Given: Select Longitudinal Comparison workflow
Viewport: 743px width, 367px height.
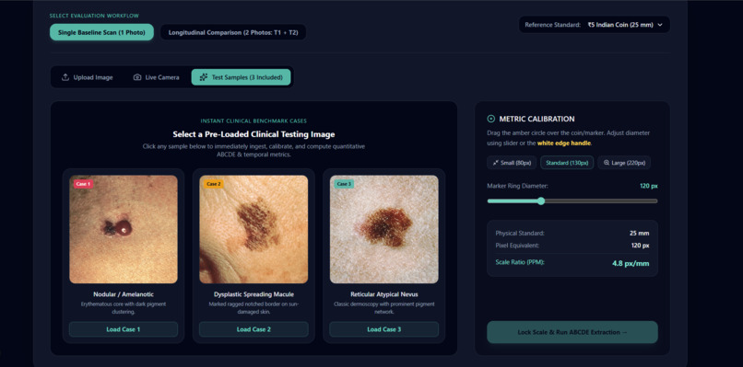Looking at the screenshot, I should 233,32.
